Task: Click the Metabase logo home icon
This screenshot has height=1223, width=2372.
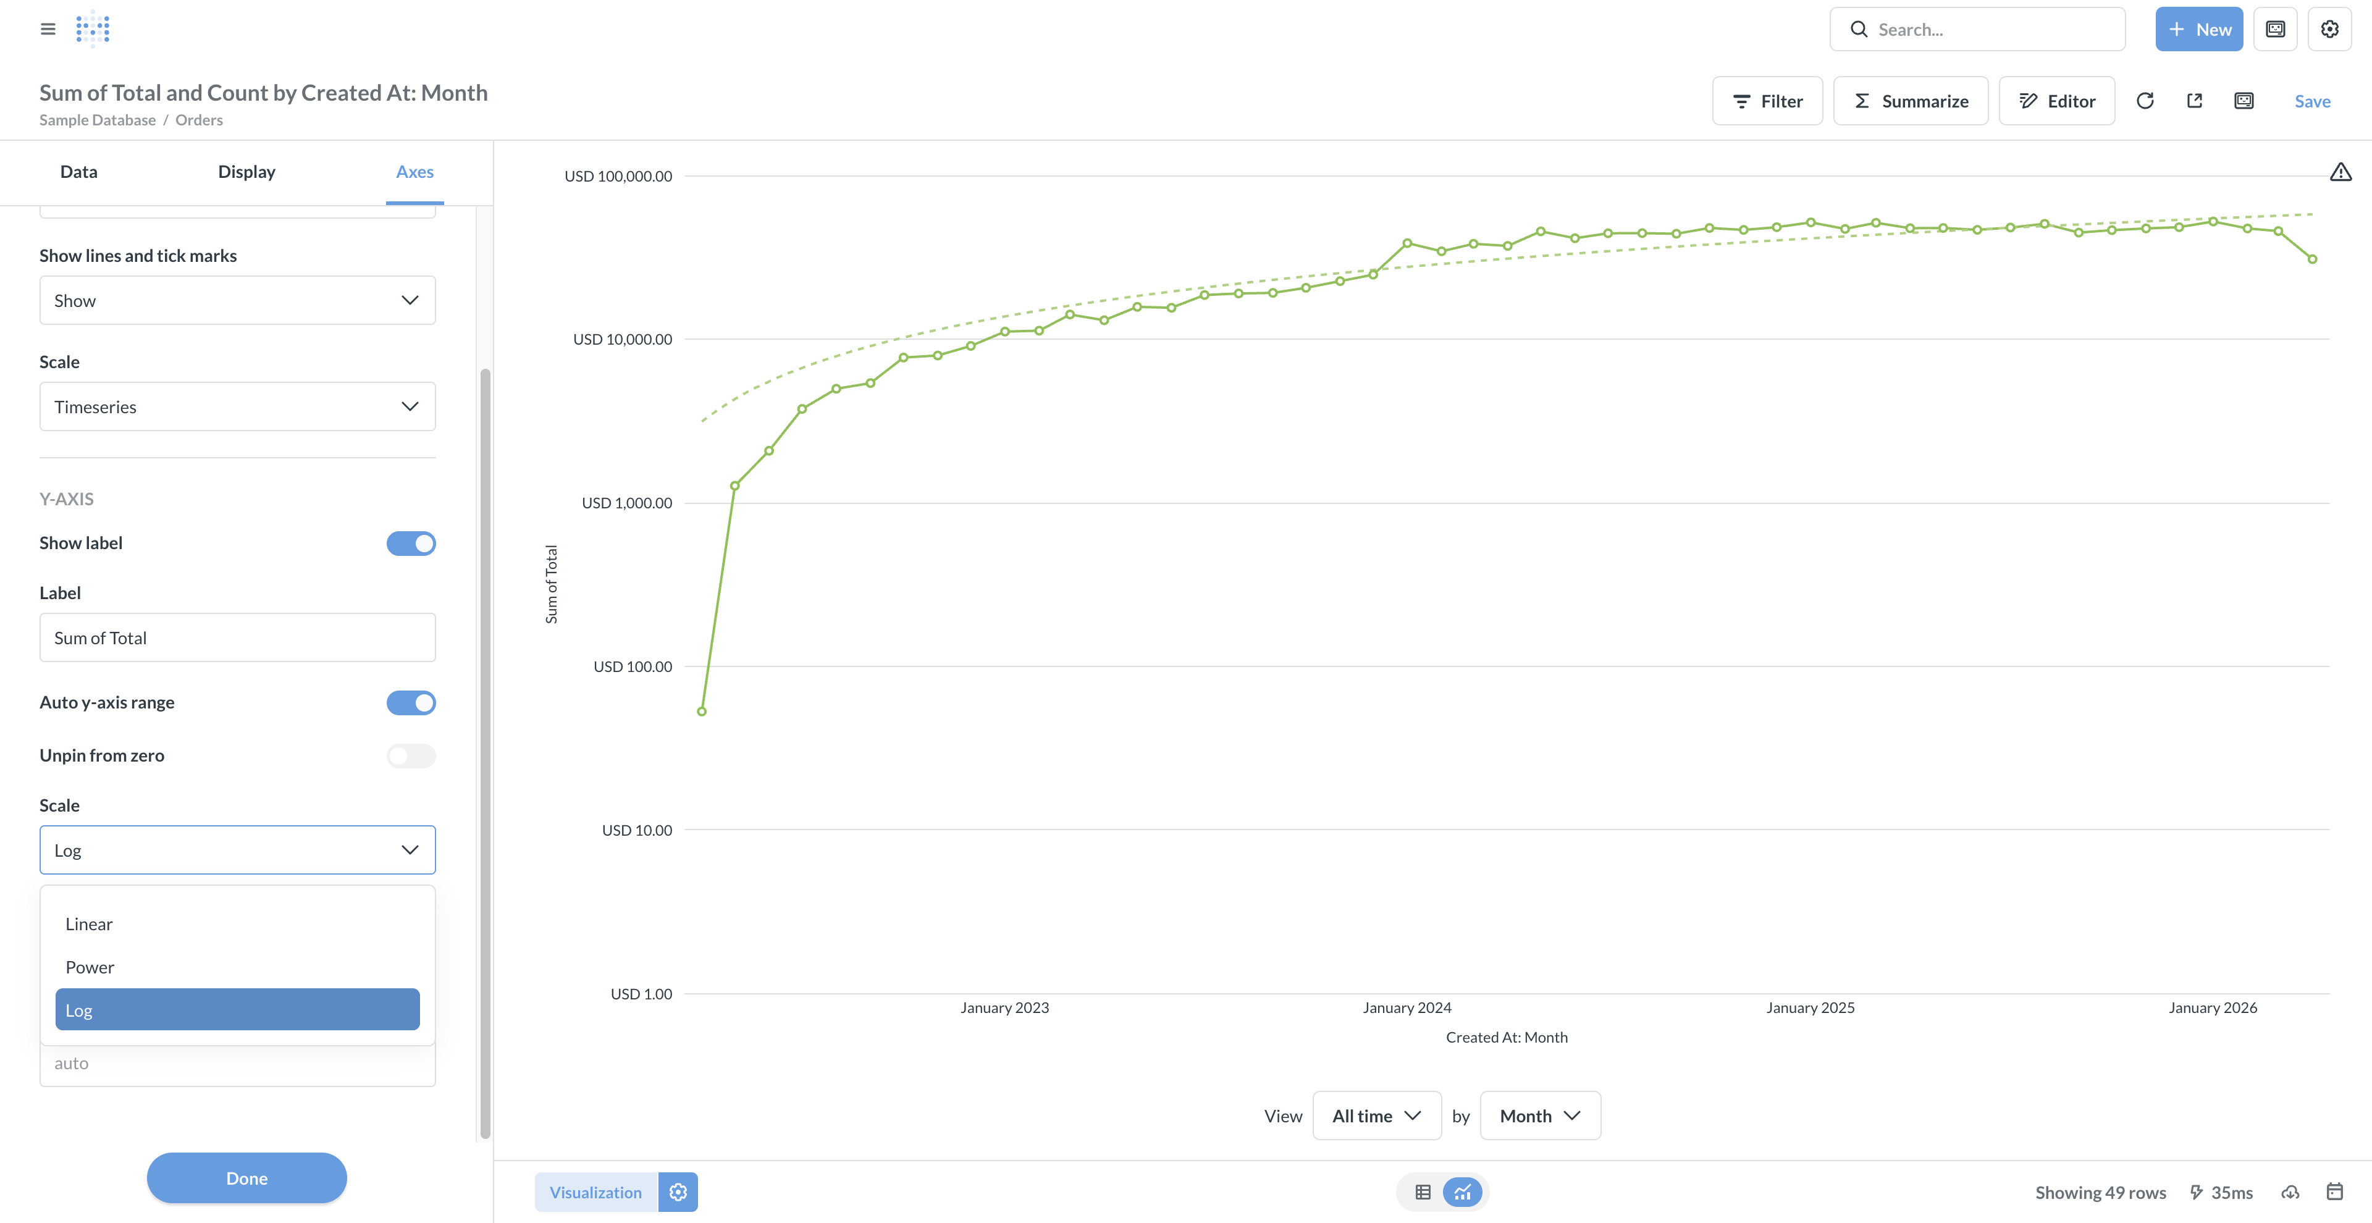Action: pyautogui.click(x=93, y=30)
